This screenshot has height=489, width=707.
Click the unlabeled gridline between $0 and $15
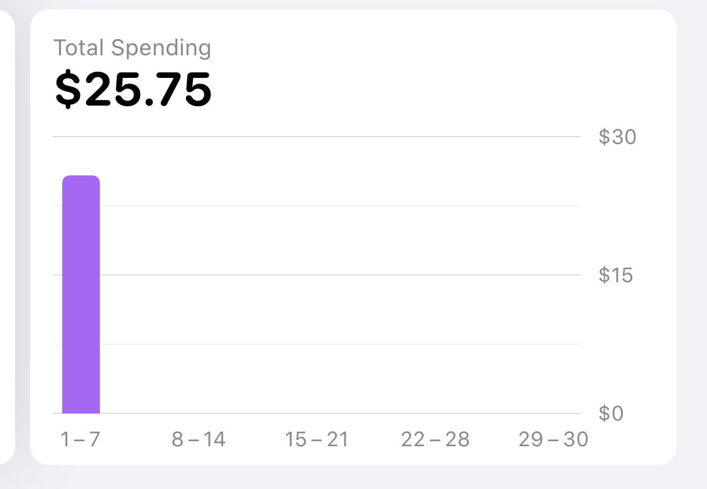pyautogui.click(x=341, y=344)
